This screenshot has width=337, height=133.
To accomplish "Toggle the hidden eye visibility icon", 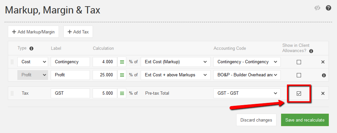I will click(x=317, y=8).
